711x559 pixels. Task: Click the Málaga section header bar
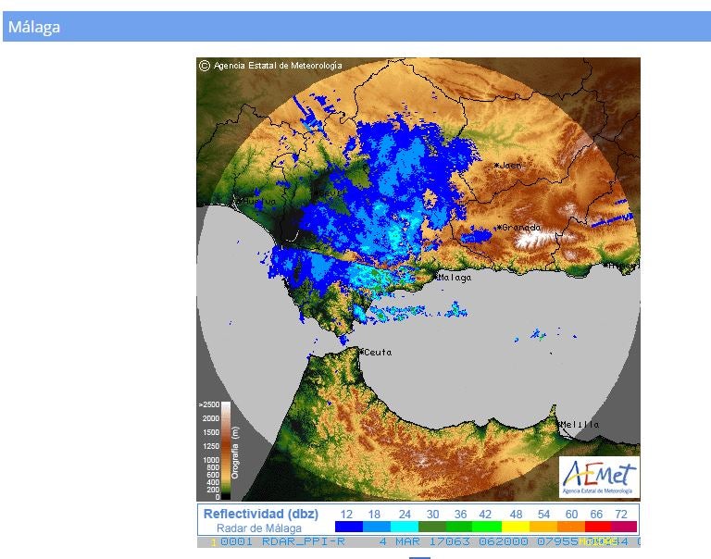coord(355,27)
